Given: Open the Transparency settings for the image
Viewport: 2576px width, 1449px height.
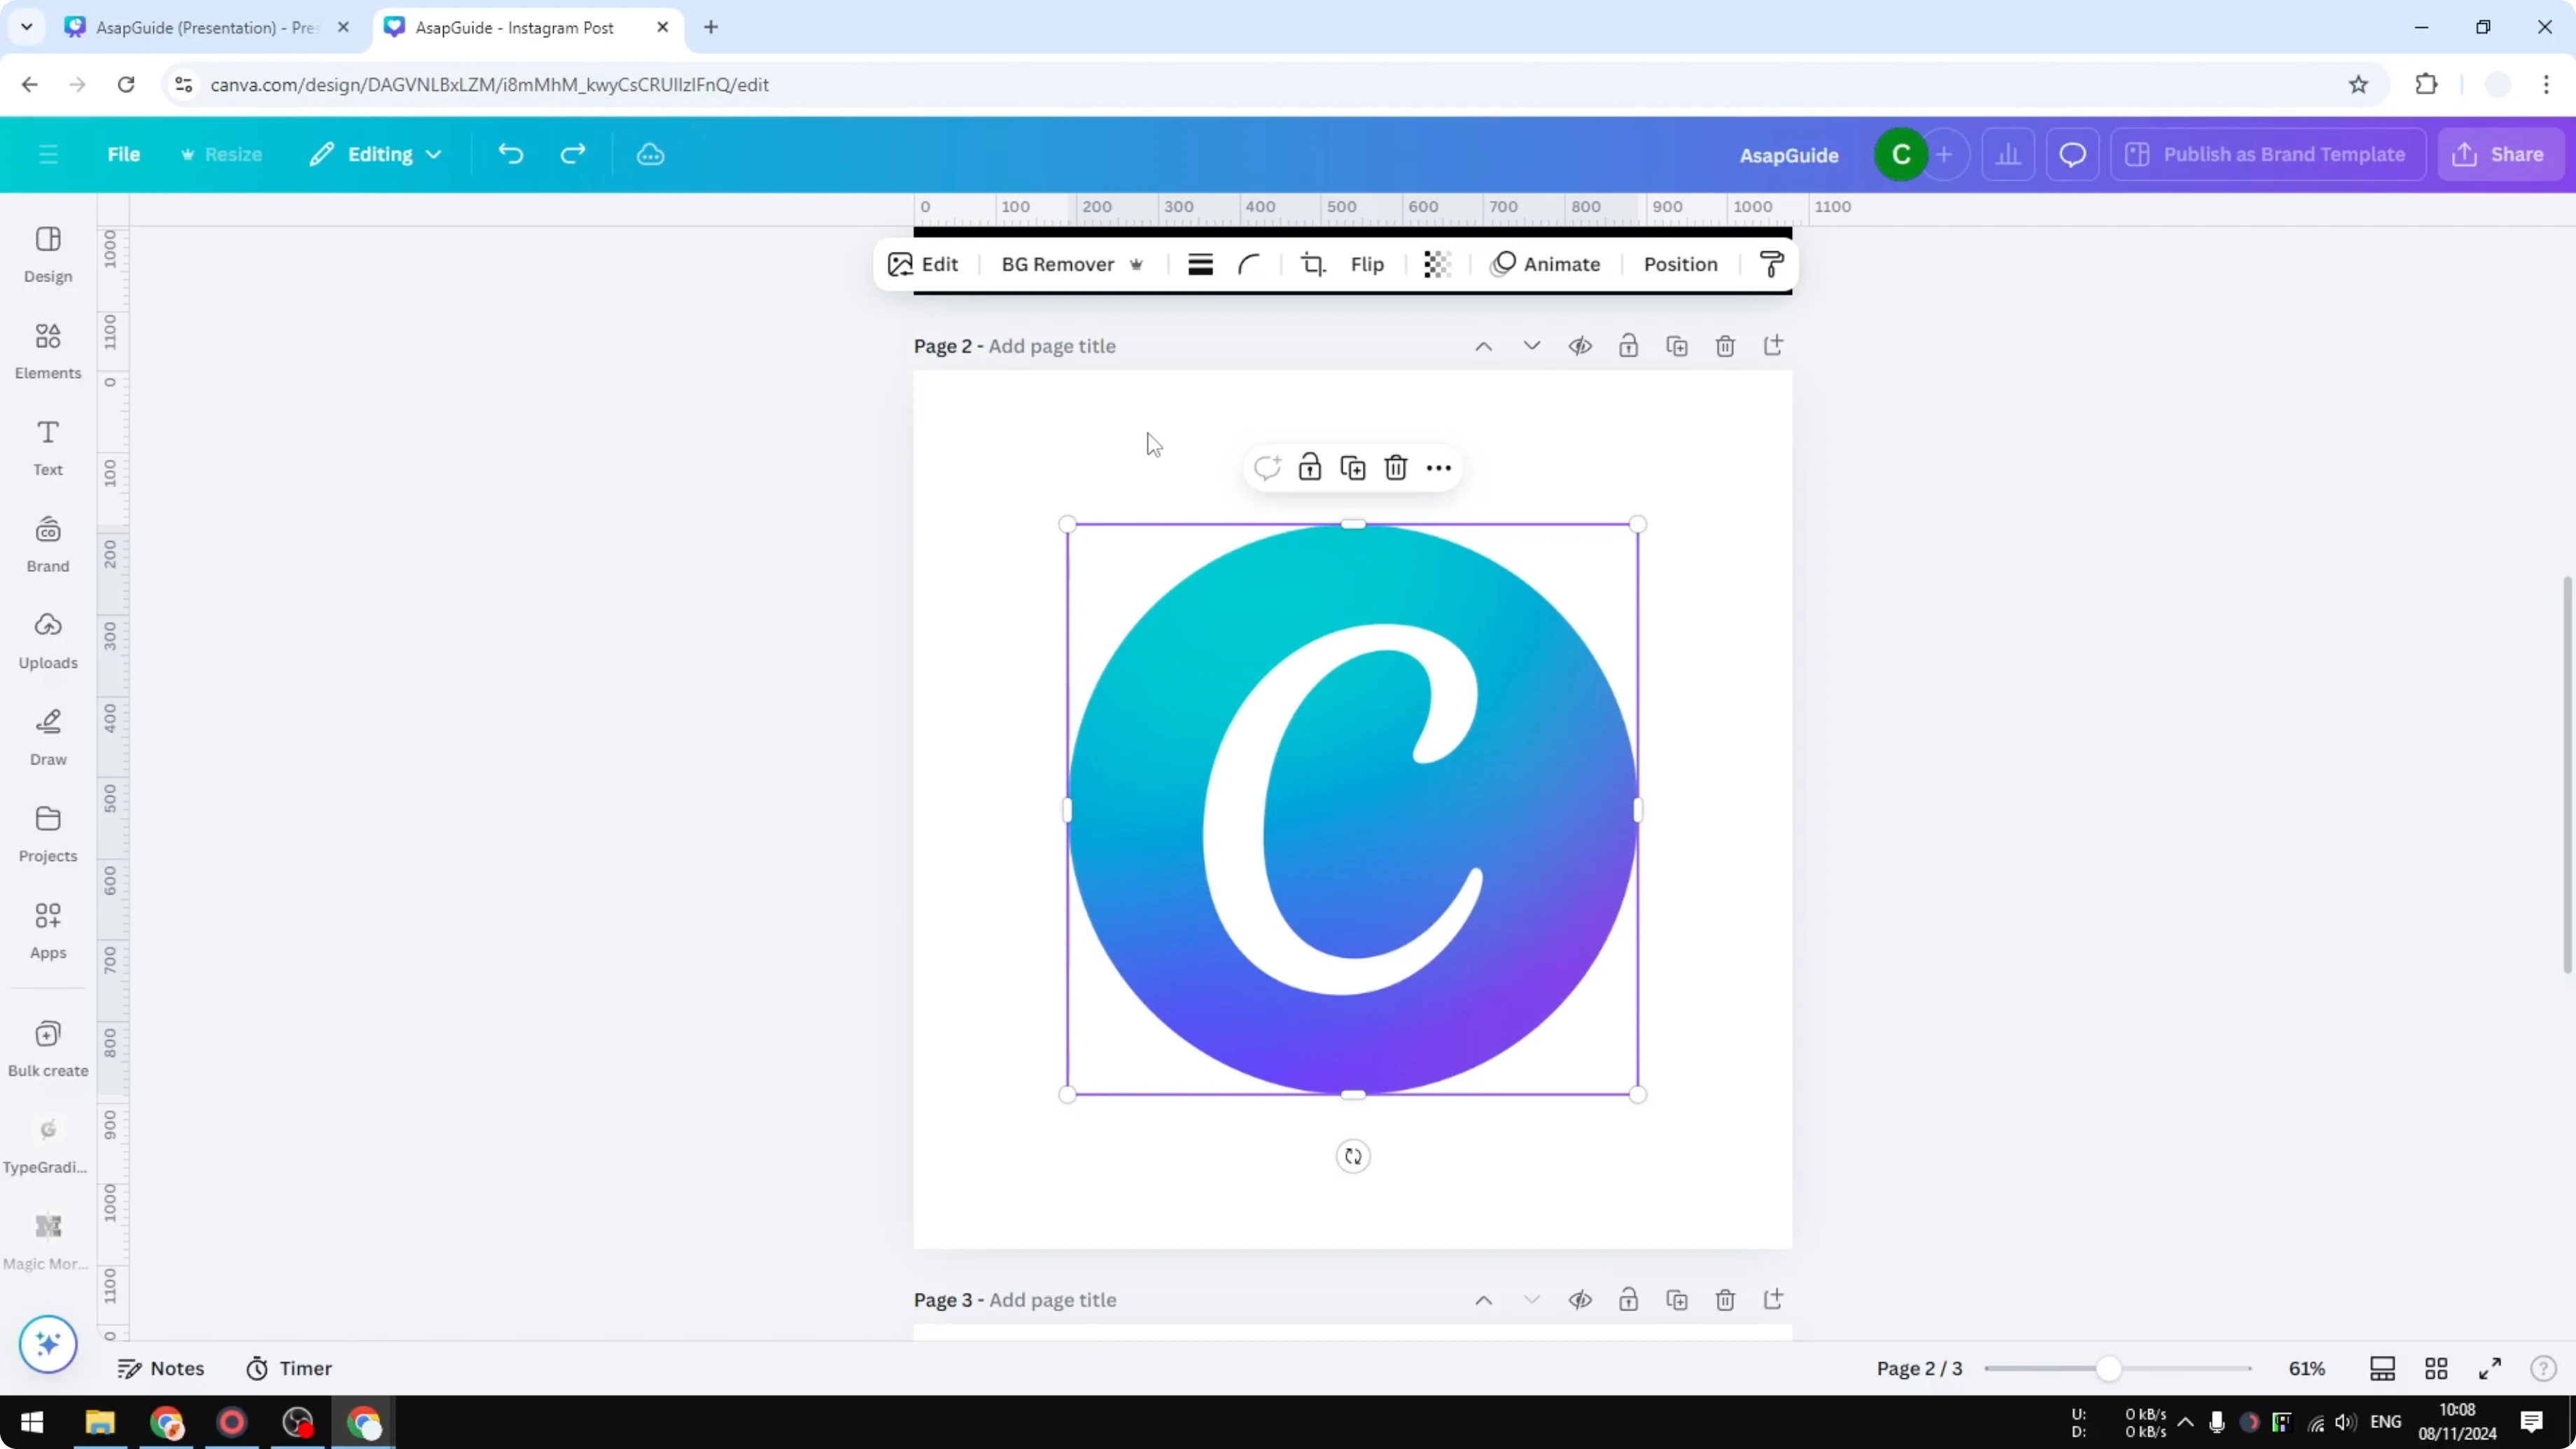Looking at the screenshot, I should (1437, 264).
